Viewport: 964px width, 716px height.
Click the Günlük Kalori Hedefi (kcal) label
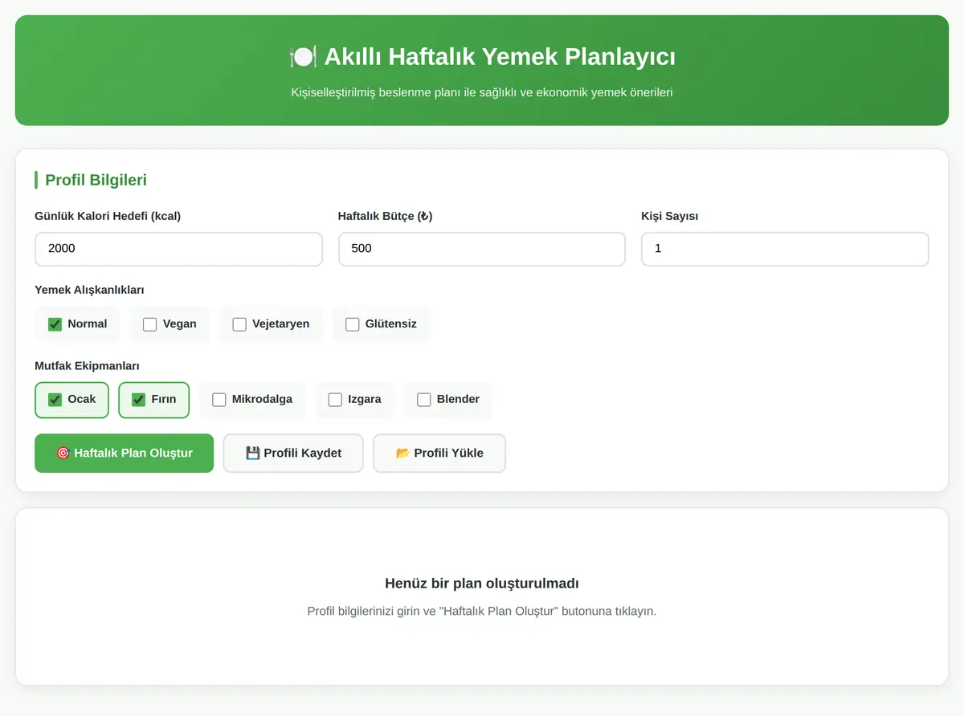pos(108,216)
